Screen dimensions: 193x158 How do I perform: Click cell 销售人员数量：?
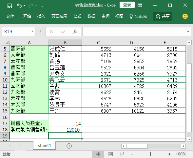click(x=29, y=123)
